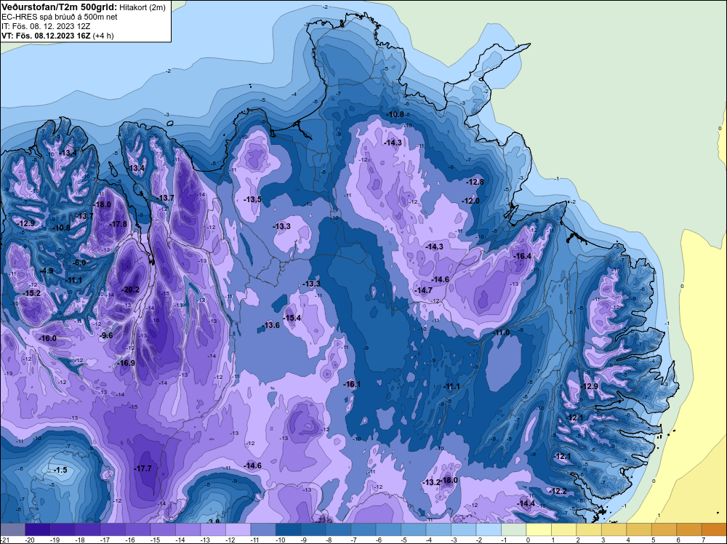Click the -16.9 temperature label
This screenshot has height=544, width=727.
126,363
